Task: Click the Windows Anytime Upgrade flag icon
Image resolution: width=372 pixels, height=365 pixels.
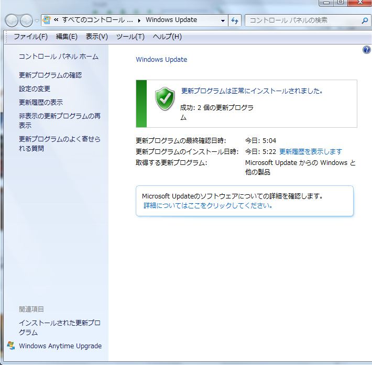Action: pos(10,346)
